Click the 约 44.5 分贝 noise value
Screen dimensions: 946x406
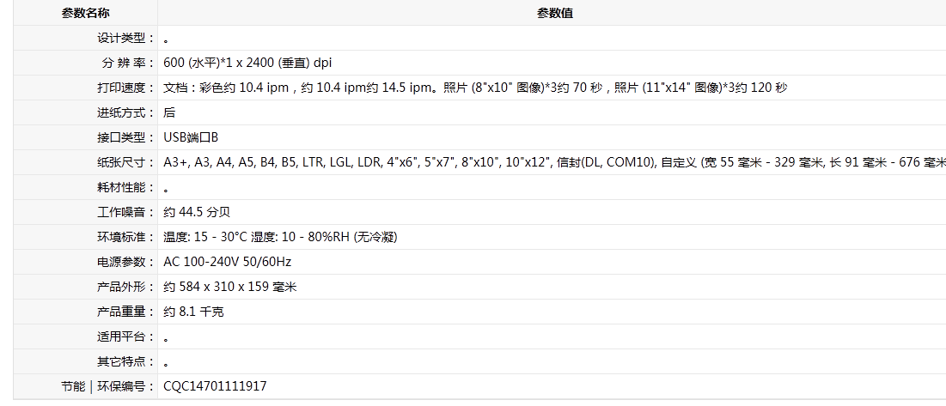[x=197, y=212]
